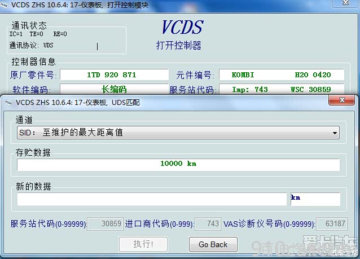Click the 元件编号 label
Viewport: 360px width, 259px height.
(195, 75)
